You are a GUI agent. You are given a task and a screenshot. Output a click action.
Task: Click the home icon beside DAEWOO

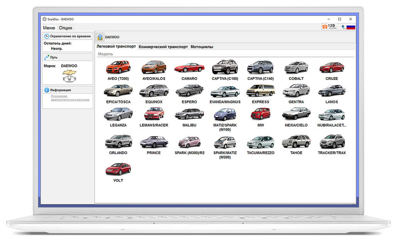(x=100, y=37)
